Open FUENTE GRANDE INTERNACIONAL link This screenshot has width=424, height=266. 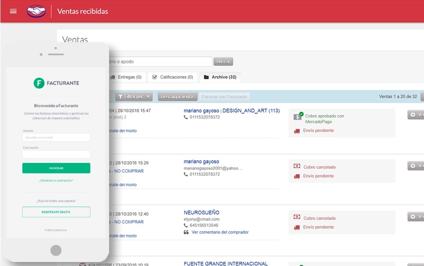click(x=226, y=264)
